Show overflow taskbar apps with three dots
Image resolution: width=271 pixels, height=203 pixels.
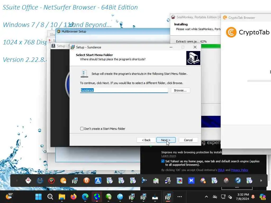180,197
